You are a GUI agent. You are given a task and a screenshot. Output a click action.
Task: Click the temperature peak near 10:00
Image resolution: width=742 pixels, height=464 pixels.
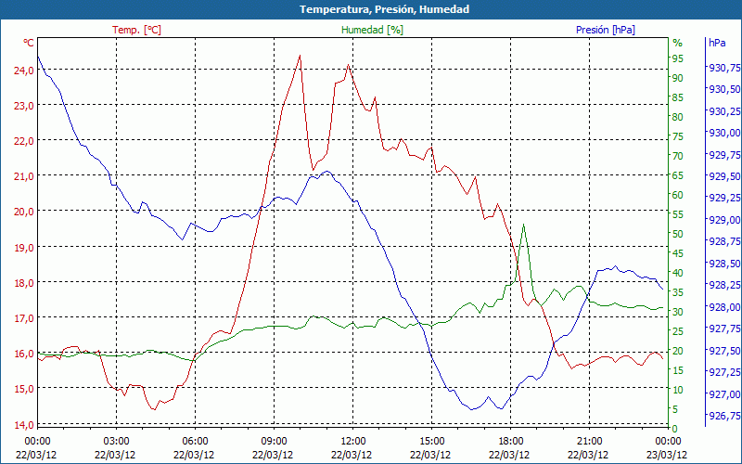pos(300,56)
